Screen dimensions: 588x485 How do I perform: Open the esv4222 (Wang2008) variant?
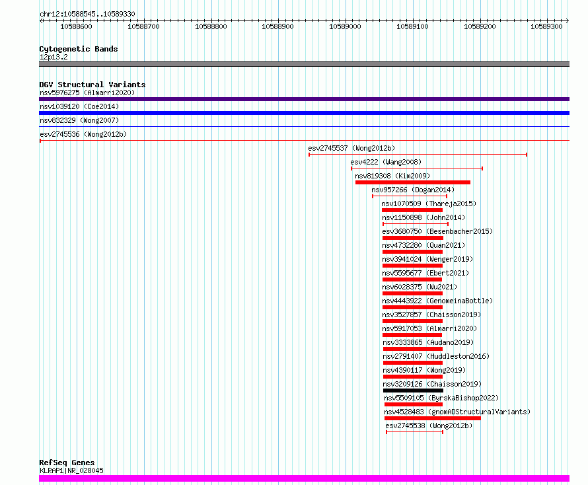[386, 162]
